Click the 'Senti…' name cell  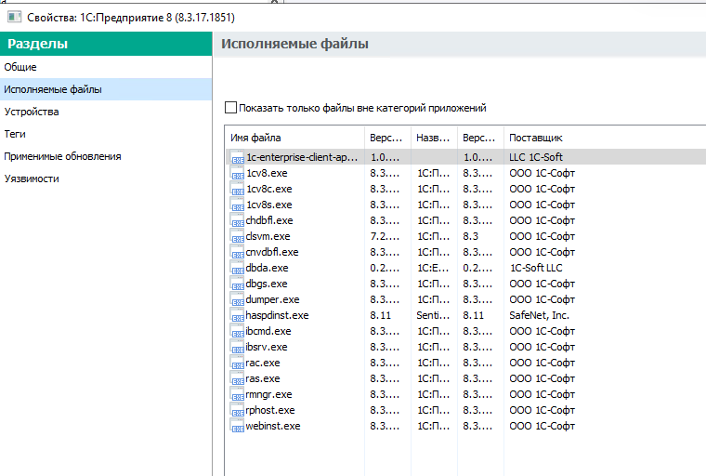tap(433, 315)
